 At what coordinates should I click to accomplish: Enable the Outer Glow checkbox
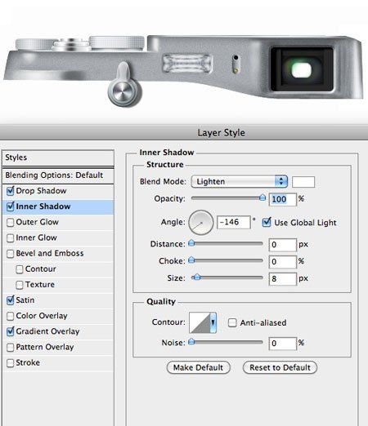pyautogui.click(x=10, y=222)
